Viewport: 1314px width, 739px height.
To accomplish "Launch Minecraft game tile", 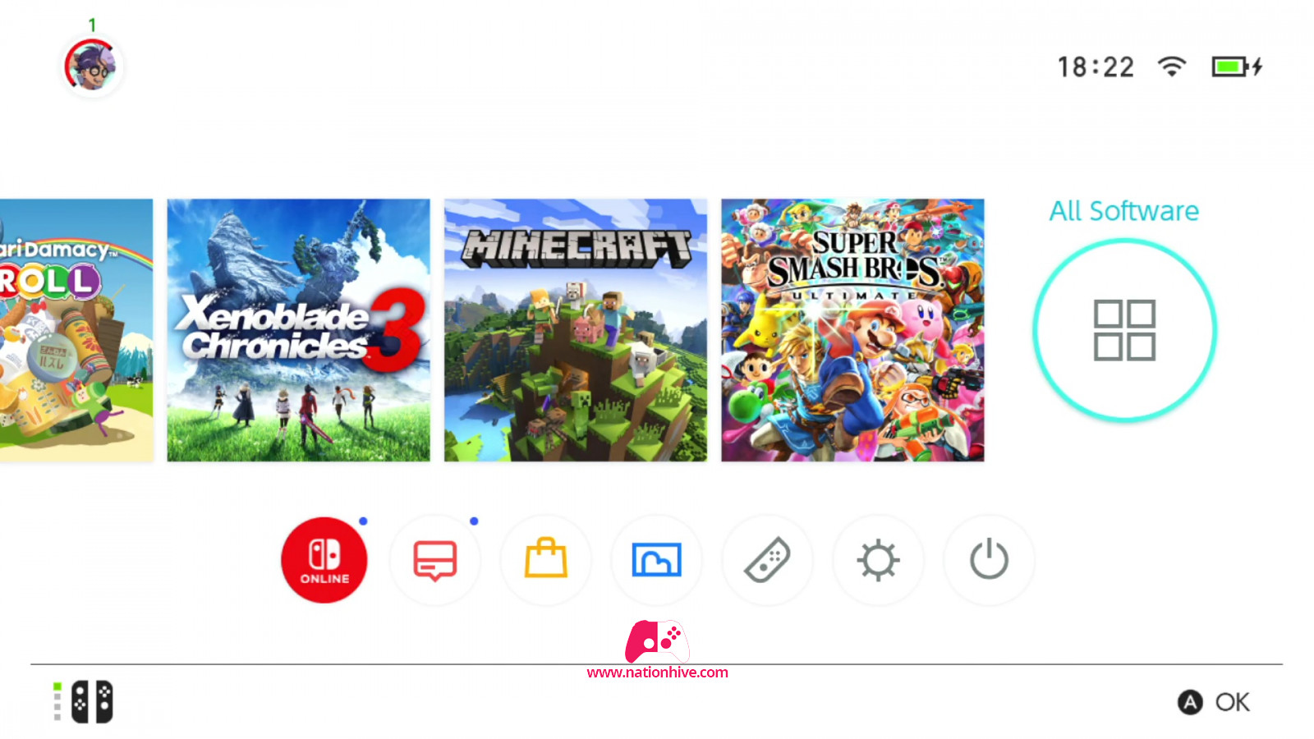I will [x=576, y=330].
